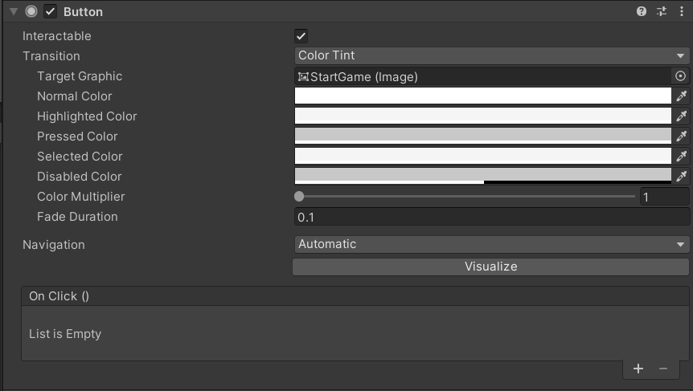693x391 pixels.
Task: Click the StartGame (Image) target field
Action: click(482, 76)
